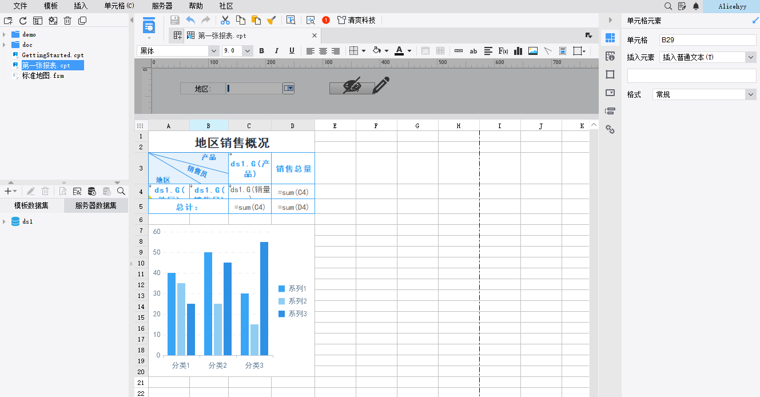Preview dataset with database play icon
This screenshot has width=760, height=397.
tap(91, 191)
